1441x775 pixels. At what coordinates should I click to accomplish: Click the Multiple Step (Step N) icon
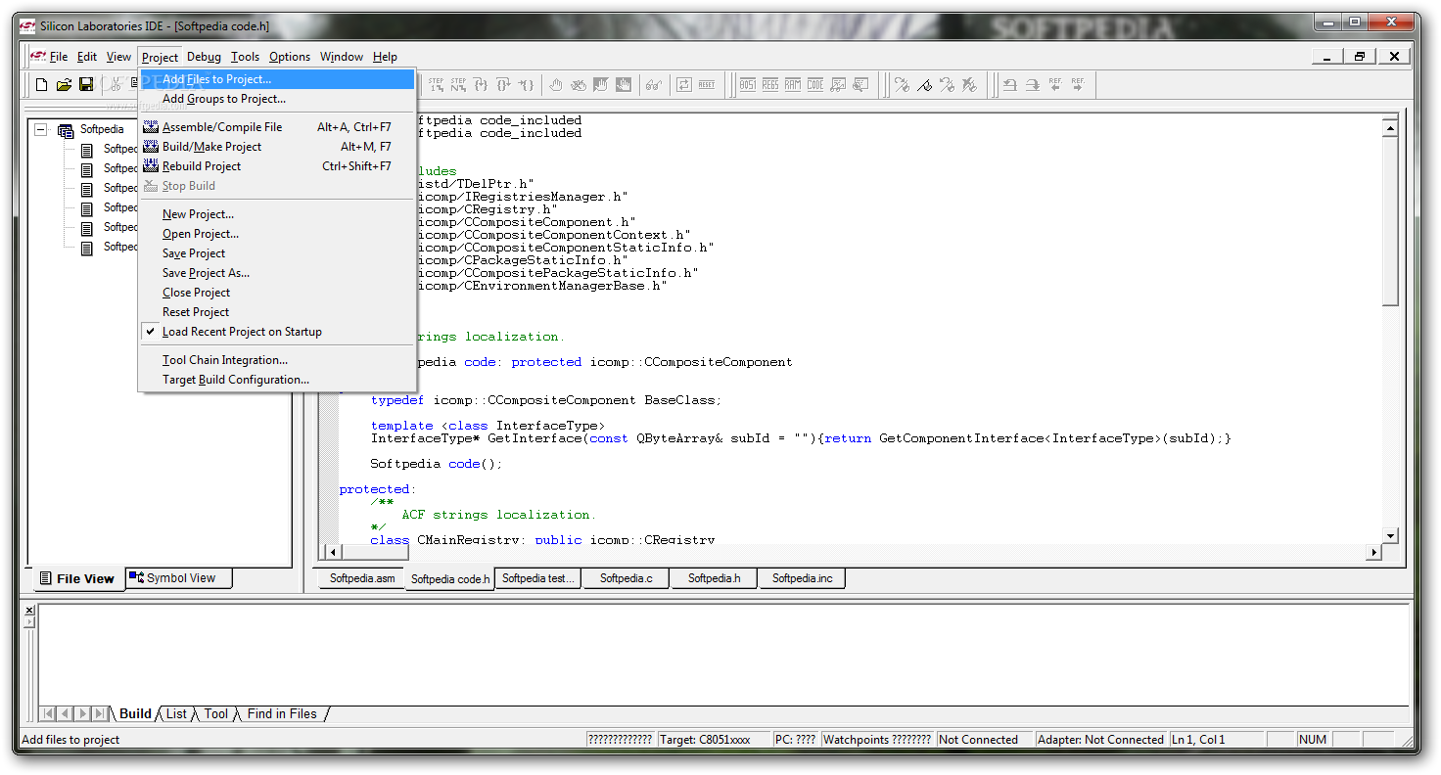458,85
